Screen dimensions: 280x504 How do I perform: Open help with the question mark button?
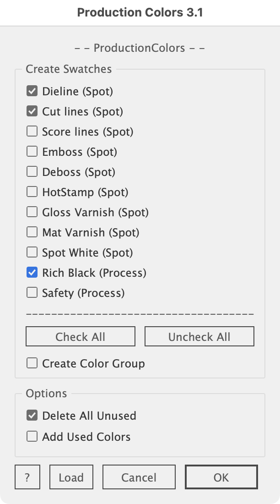point(27,477)
